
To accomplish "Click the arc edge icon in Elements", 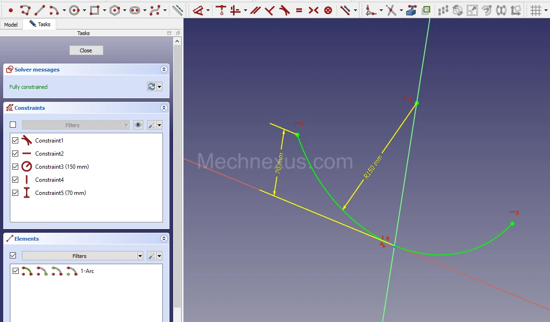I will coord(27,271).
